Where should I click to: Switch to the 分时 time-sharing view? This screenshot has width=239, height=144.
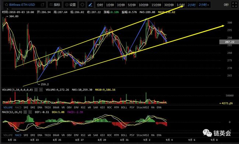point(100,5)
